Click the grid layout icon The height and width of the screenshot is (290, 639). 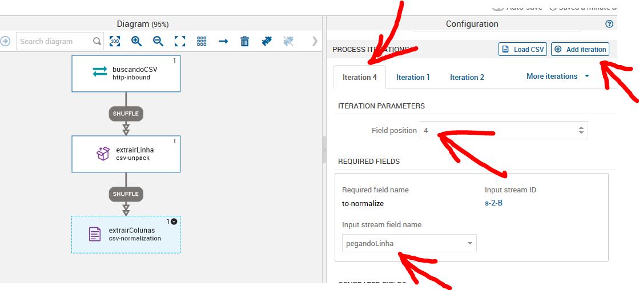coord(202,41)
